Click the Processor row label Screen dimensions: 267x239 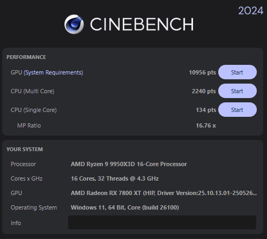click(x=23, y=164)
